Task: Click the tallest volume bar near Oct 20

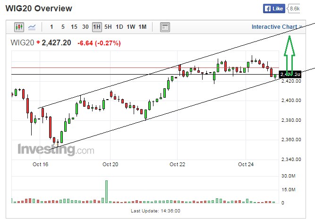Action: 107,191
